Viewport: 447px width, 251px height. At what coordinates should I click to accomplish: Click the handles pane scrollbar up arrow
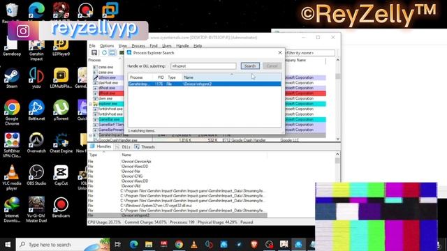(x=337, y=154)
